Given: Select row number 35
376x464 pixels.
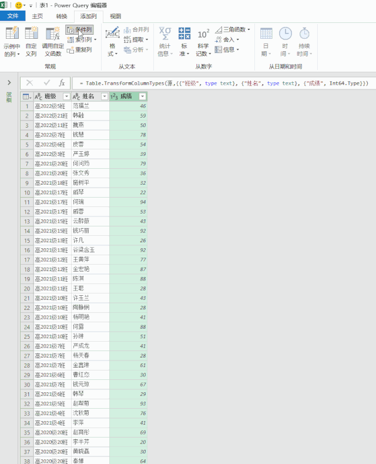Looking at the screenshot, I should tap(27, 432).
